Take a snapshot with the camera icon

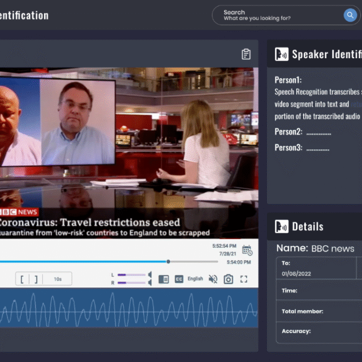click(229, 279)
